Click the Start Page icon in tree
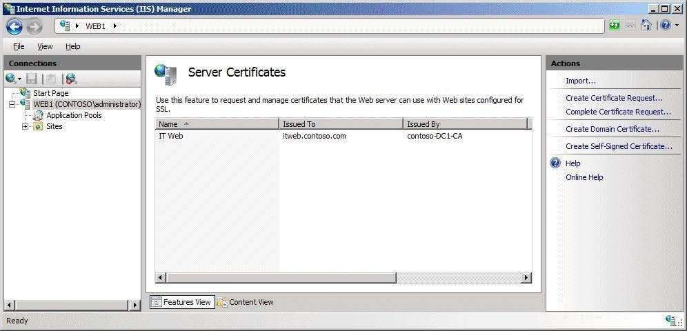 26,92
